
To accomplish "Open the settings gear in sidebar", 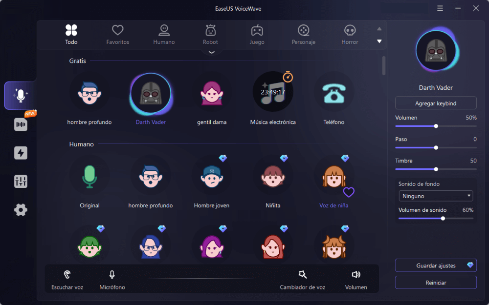I will click(21, 210).
